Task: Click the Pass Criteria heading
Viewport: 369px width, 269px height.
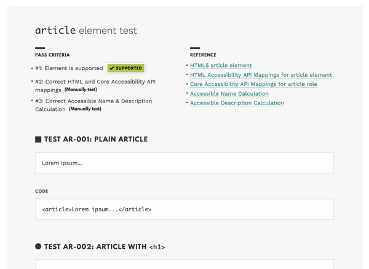Action: [52, 55]
